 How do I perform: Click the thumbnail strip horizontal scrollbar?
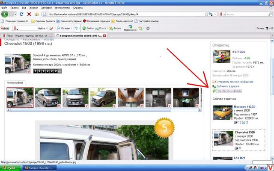[104, 110]
